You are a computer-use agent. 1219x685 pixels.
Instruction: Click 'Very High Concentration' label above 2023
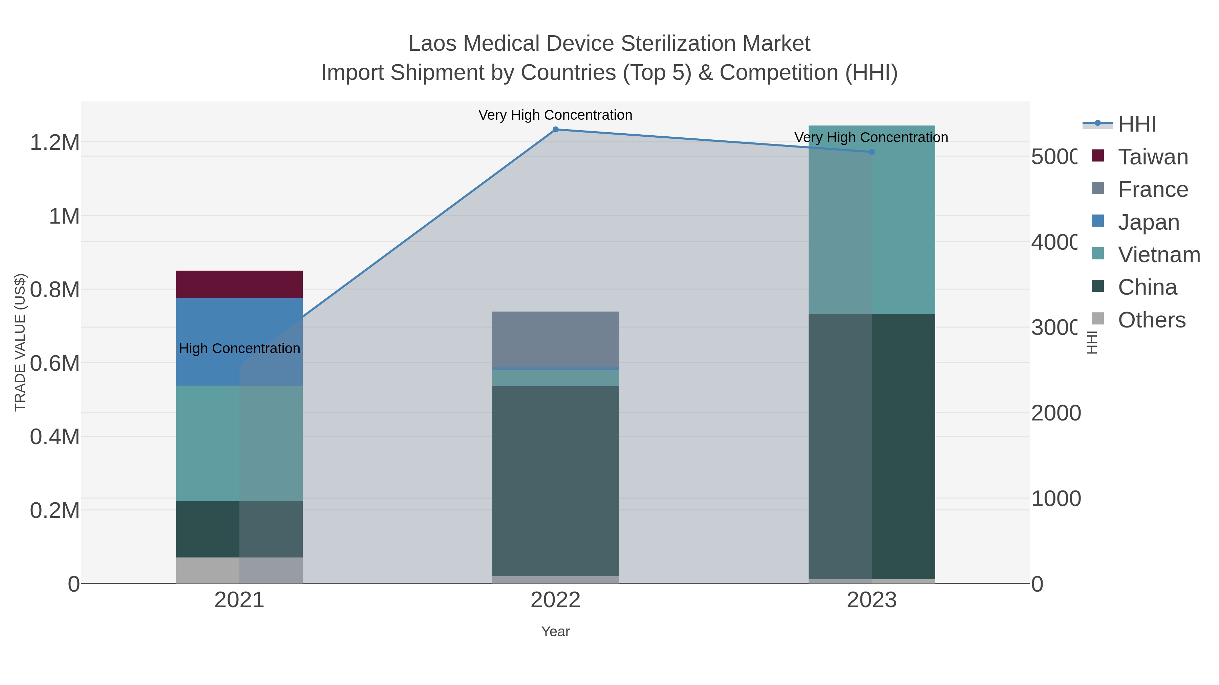pos(871,138)
